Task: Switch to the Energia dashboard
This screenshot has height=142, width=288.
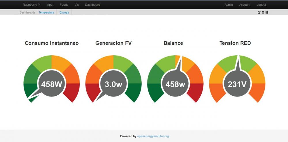Action: point(64,12)
